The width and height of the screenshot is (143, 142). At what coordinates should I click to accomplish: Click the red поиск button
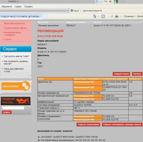click(x=7, y=112)
